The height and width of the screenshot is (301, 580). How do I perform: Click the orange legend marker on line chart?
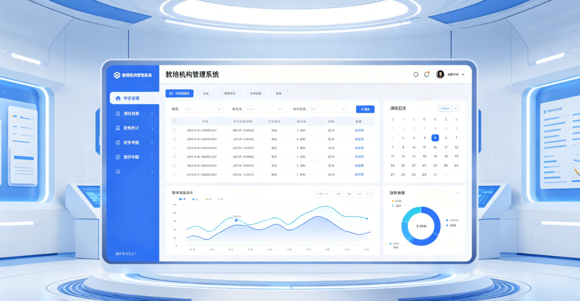tap(207, 199)
